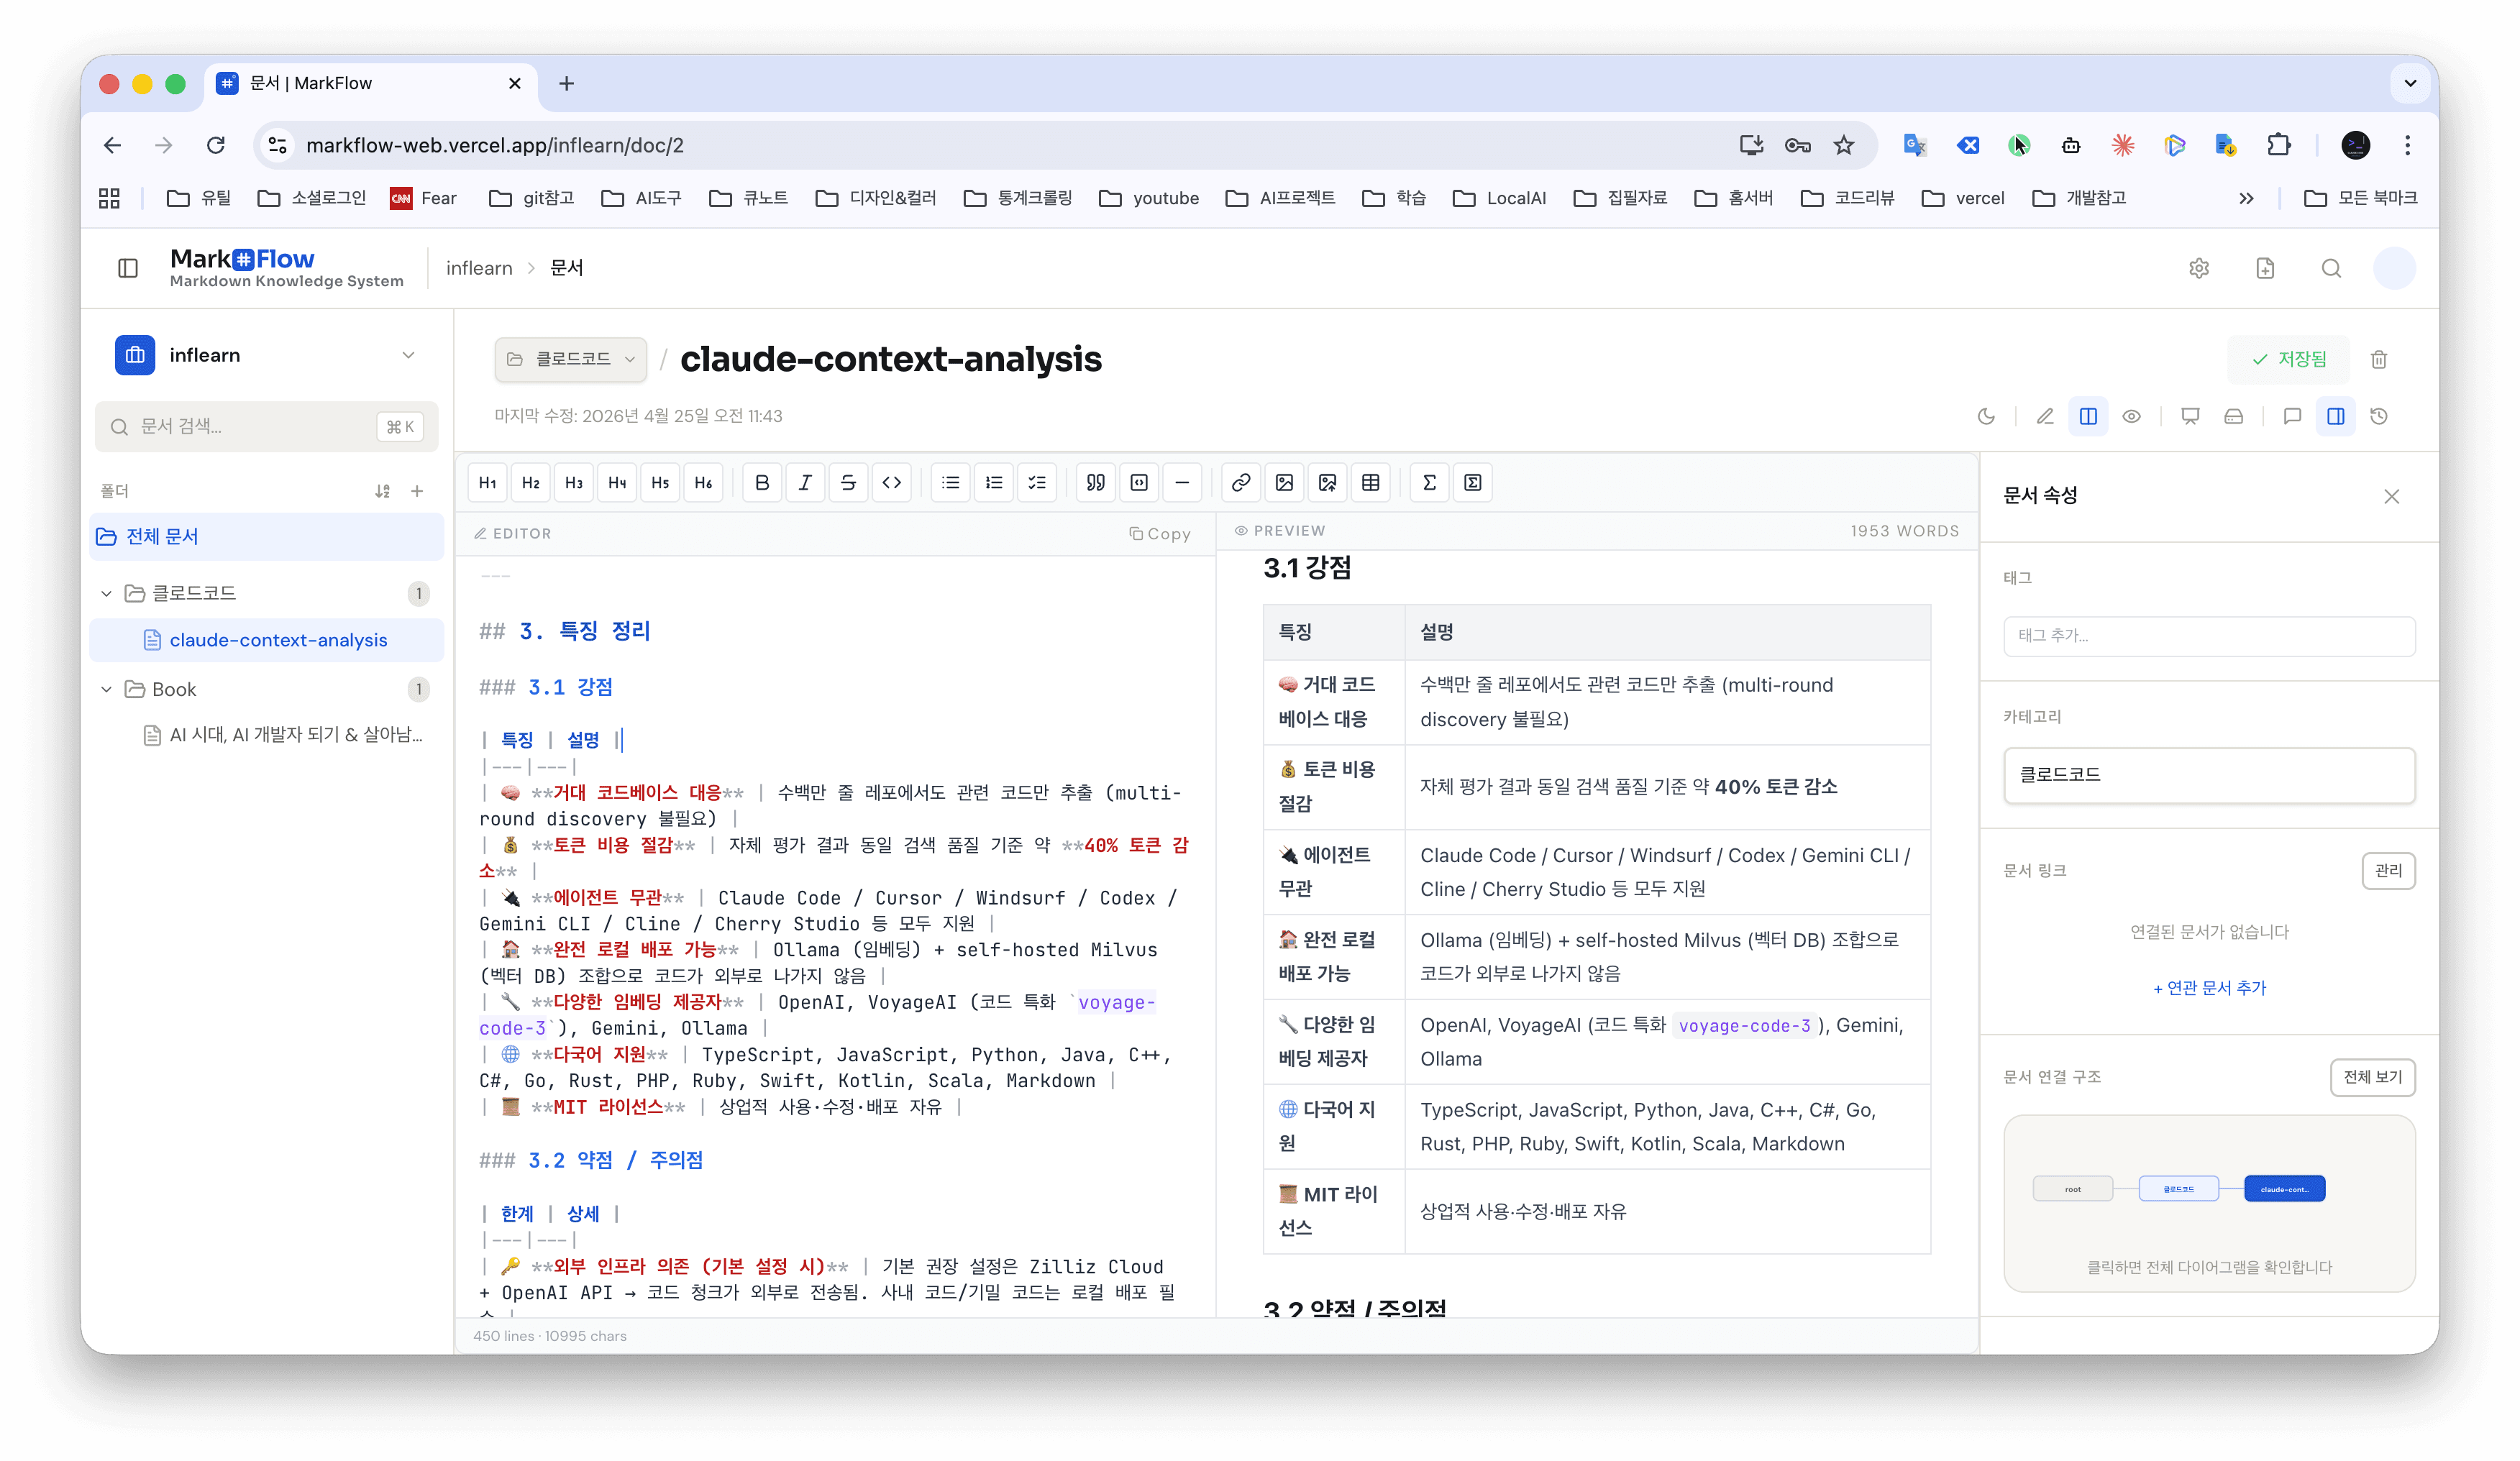This screenshot has height=1461, width=2520.
Task: Insert a numbered list
Action: (x=993, y=483)
